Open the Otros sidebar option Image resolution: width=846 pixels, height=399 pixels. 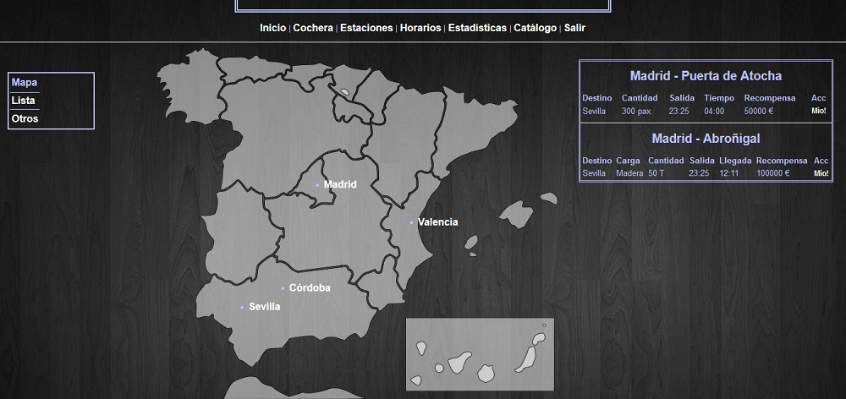[25, 118]
